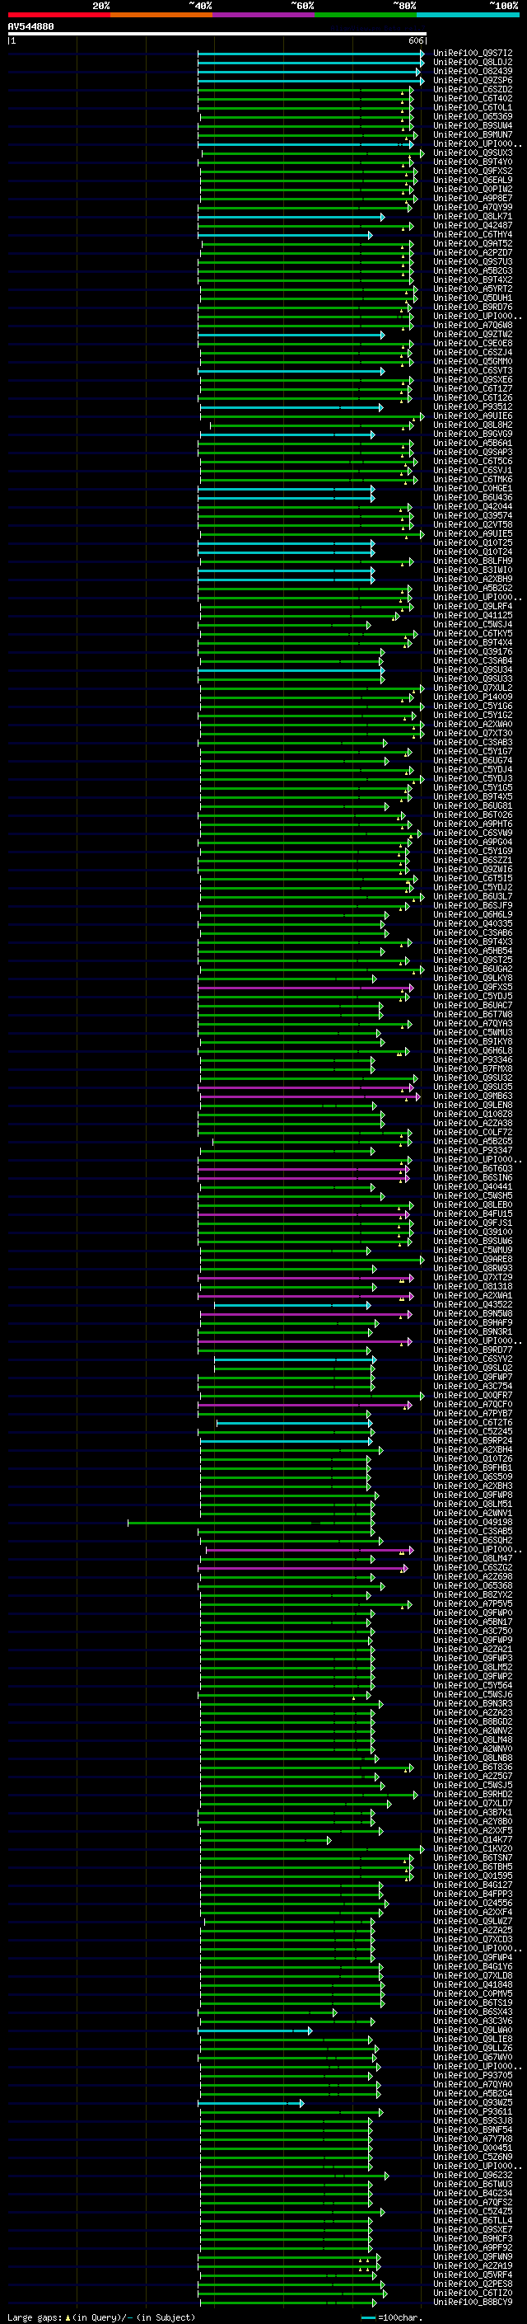Click cyan alignment bar of UniRef100_C6THY4
Screen dimensions: 527x2324
(285, 236)
